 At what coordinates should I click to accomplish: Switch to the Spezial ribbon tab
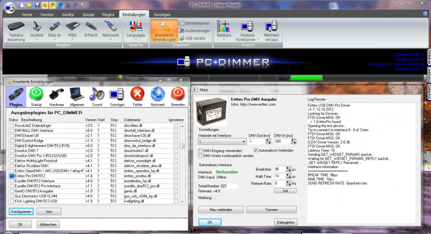[88, 15]
